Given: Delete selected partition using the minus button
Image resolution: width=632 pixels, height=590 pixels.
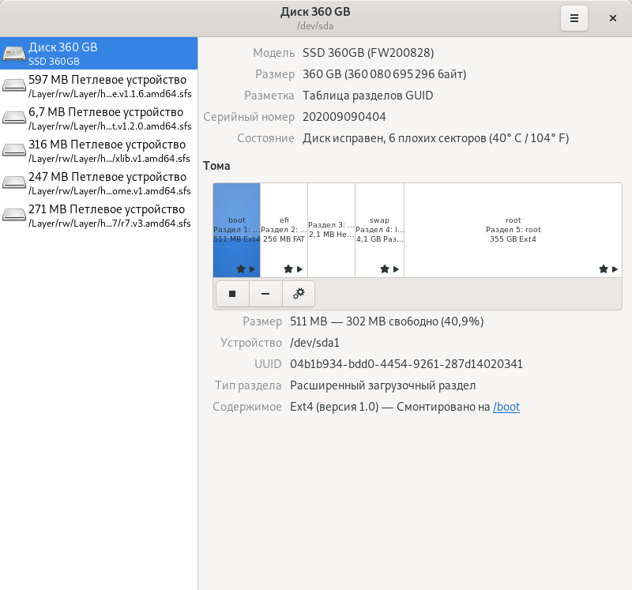Looking at the screenshot, I should click(265, 294).
